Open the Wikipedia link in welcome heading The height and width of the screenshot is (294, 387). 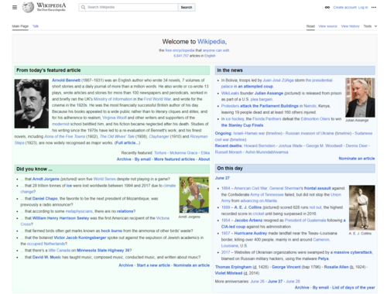pyautogui.click(x=211, y=42)
